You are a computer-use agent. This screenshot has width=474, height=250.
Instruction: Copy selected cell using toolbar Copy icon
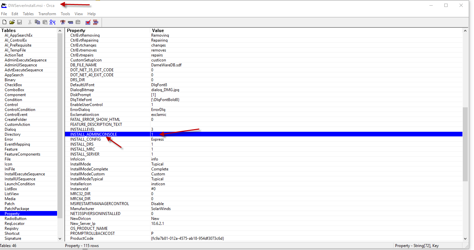click(37, 22)
